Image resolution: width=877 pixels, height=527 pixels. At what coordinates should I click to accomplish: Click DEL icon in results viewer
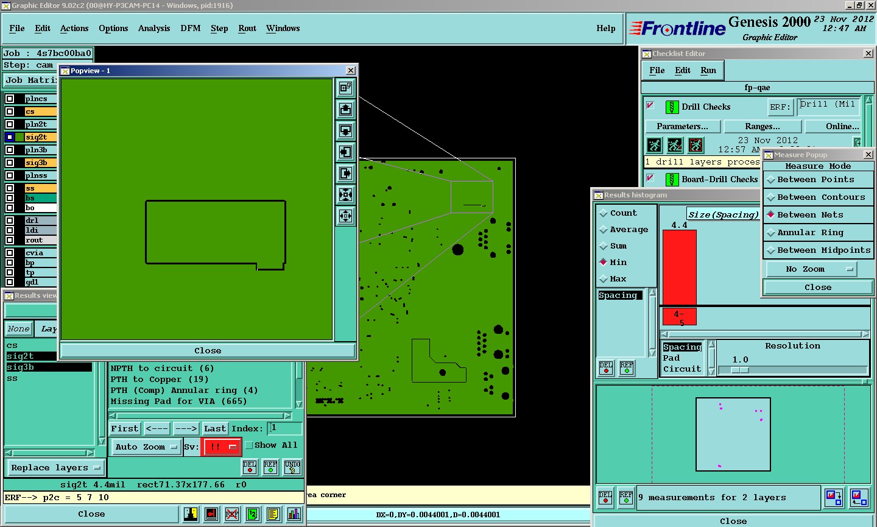pyautogui.click(x=250, y=467)
